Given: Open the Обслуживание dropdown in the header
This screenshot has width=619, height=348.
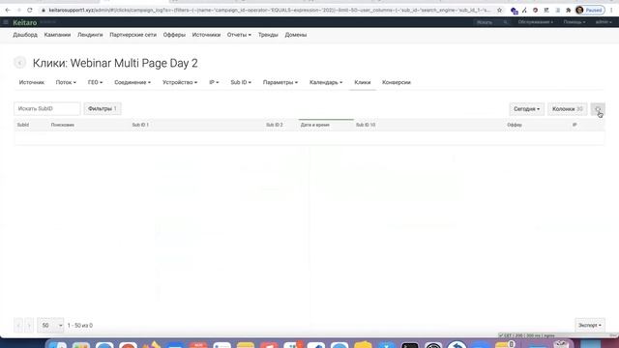Looking at the screenshot, I should [x=536, y=22].
